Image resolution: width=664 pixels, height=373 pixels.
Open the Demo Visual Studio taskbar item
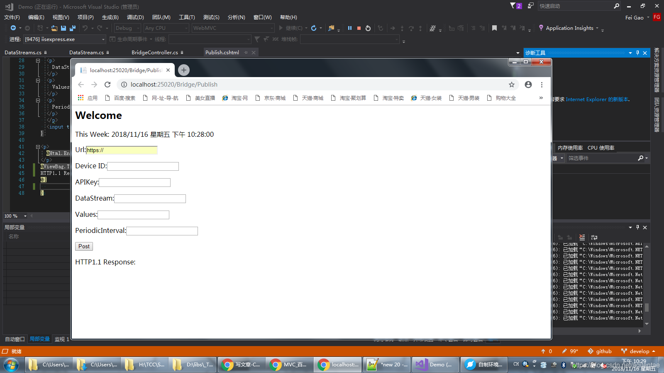pos(435,365)
